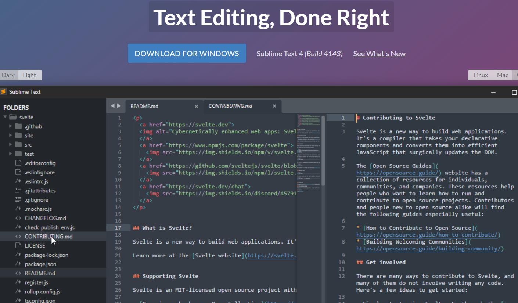Click the Sublime Text 4 build label

click(x=299, y=54)
